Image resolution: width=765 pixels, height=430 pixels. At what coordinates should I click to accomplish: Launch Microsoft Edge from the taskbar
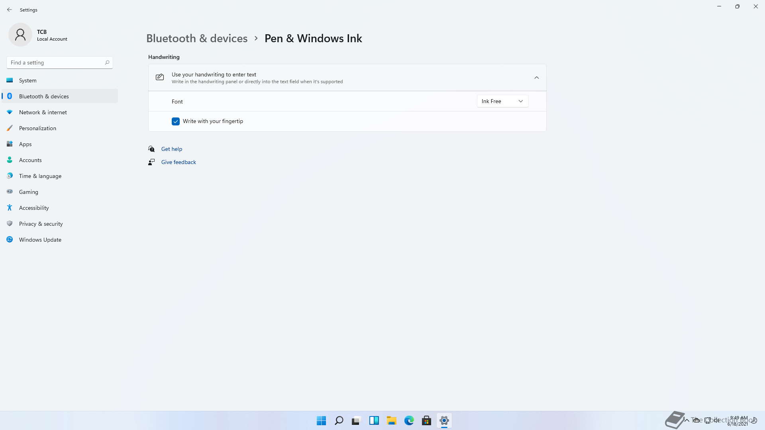pos(409,420)
